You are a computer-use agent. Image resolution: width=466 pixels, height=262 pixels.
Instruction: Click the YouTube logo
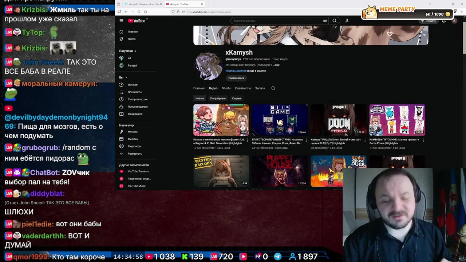(x=137, y=21)
